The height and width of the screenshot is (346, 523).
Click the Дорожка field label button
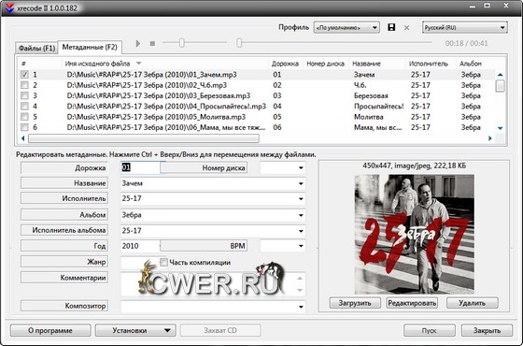click(64, 168)
